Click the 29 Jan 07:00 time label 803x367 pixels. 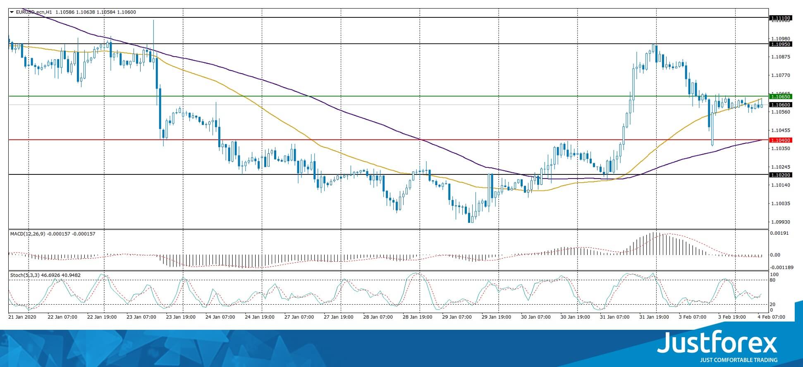pyautogui.click(x=457, y=317)
